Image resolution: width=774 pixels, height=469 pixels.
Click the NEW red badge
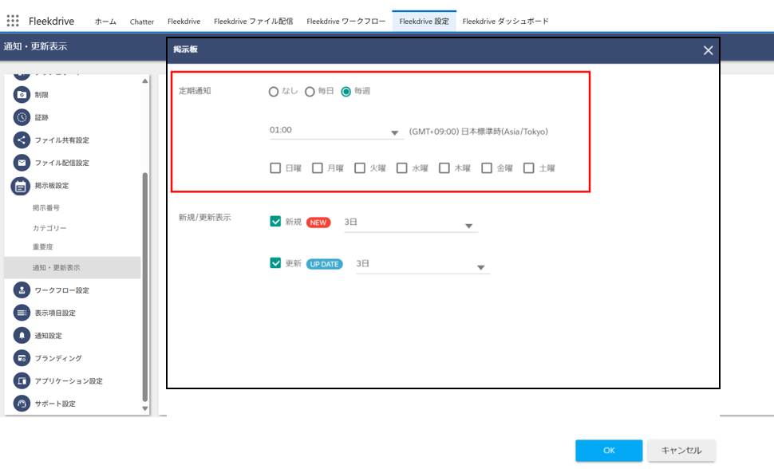coord(318,223)
